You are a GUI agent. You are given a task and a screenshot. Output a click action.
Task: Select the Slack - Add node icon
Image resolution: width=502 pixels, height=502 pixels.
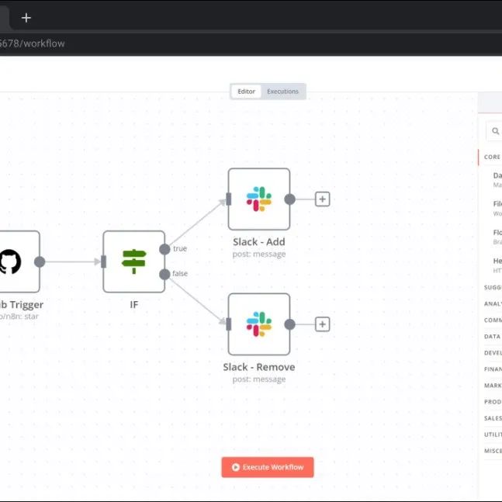point(259,199)
